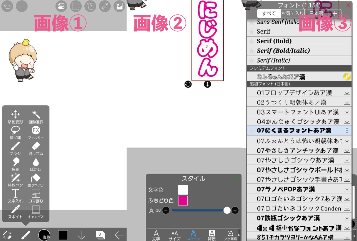Choose the ぼかし blur tool
Screen dimensions: 357x241
(36, 164)
